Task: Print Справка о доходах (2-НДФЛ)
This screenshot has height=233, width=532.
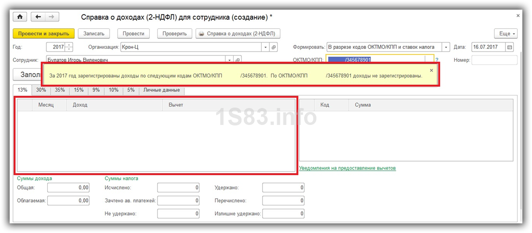Action: 238,34
